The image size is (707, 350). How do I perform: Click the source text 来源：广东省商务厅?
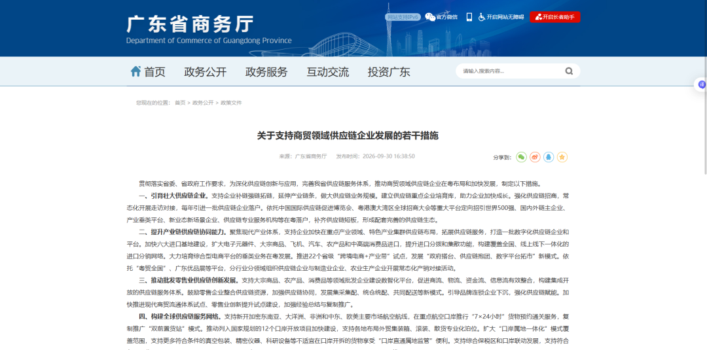pyautogui.click(x=302, y=156)
